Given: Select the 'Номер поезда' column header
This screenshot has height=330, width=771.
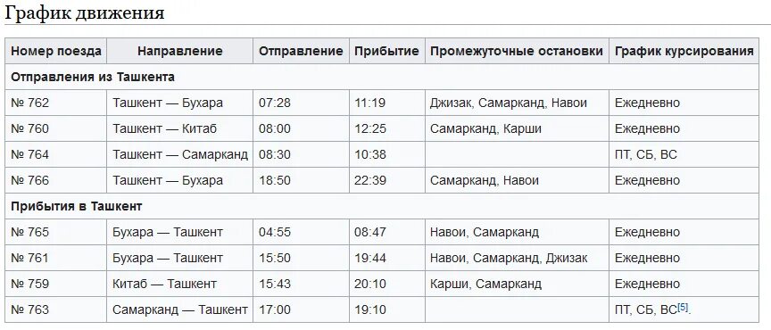Looking at the screenshot, I should pyautogui.click(x=56, y=51).
